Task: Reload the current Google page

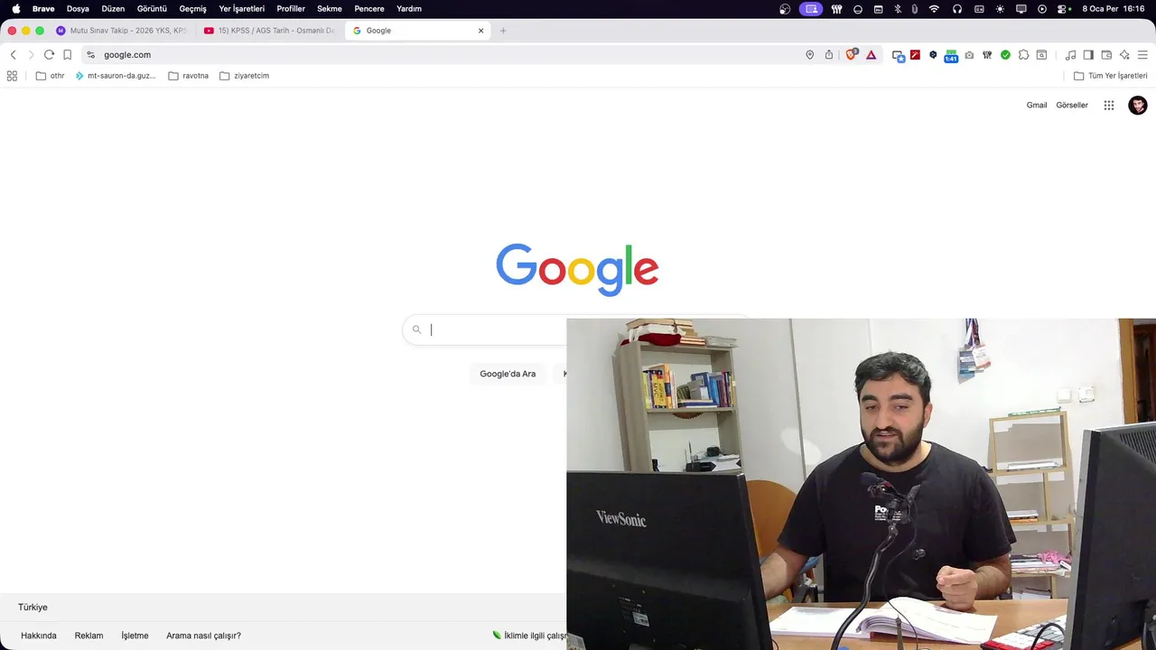Action: click(49, 55)
